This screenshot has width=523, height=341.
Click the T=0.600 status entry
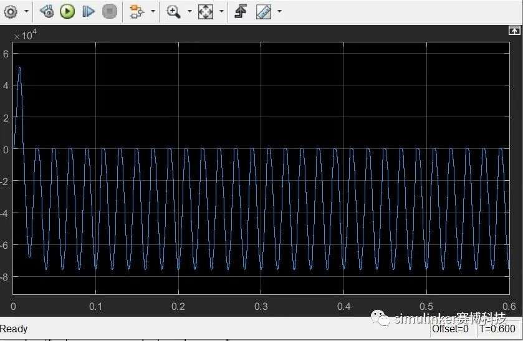497,329
